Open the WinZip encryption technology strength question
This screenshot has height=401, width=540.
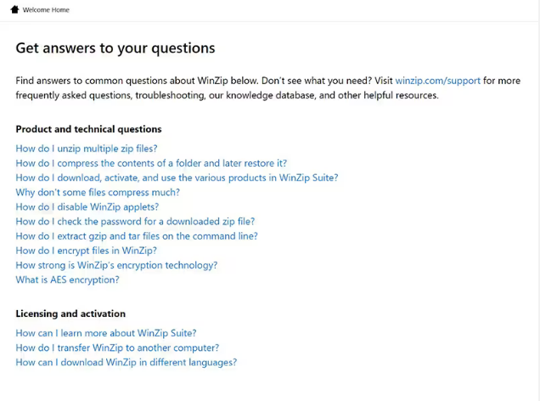116,265
